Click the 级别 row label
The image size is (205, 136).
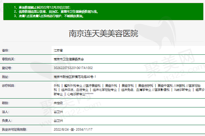click(x=5, y=103)
